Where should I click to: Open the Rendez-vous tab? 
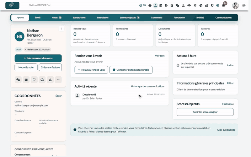79,18
